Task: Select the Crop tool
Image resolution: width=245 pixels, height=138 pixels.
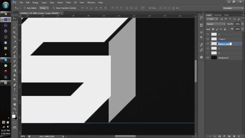Action: [15, 37]
